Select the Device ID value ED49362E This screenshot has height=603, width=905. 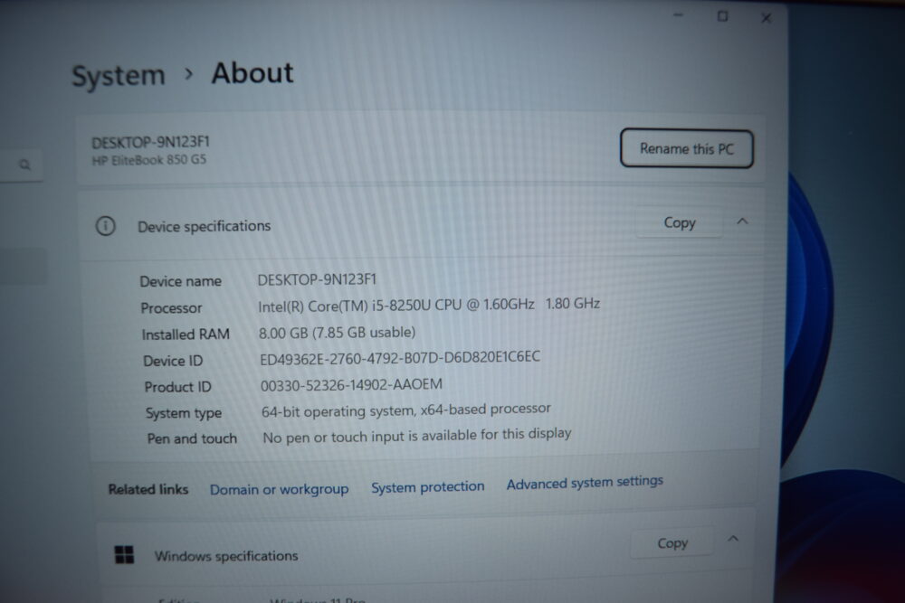[x=400, y=358]
